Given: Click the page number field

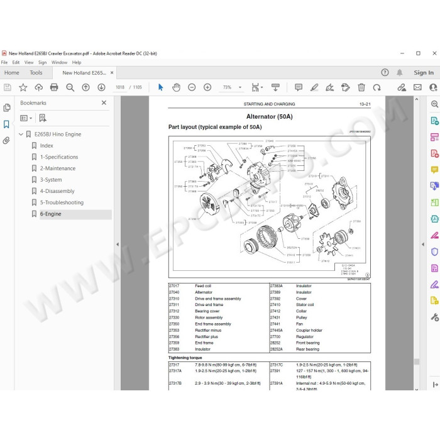Looking at the screenshot, I should [120, 87].
